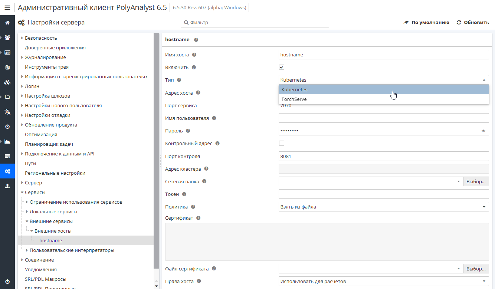Open the folder sidebar icon
The width and height of the screenshot is (495, 289).
pos(7,97)
